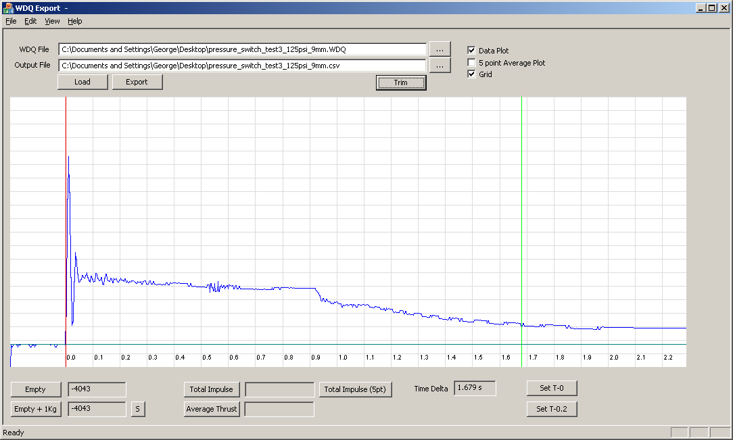733x440 pixels.
Task: Click the Empty + 1Kg value field
Action: click(x=97, y=409)
